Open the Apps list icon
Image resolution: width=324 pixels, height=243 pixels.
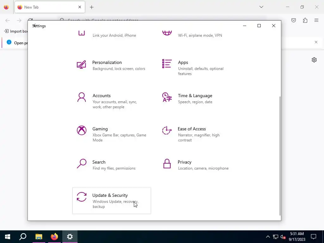pos(167,64)
